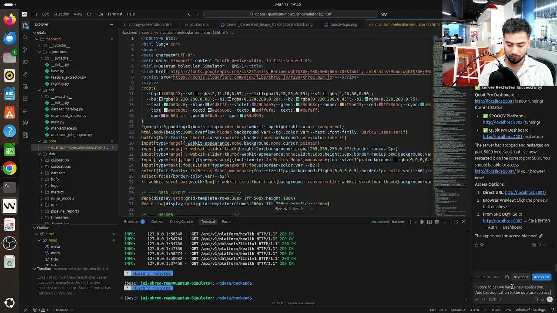The image size is (557, 313).
Task: Give thumbs up to Cascade response
Action: [x=476, y=245]
